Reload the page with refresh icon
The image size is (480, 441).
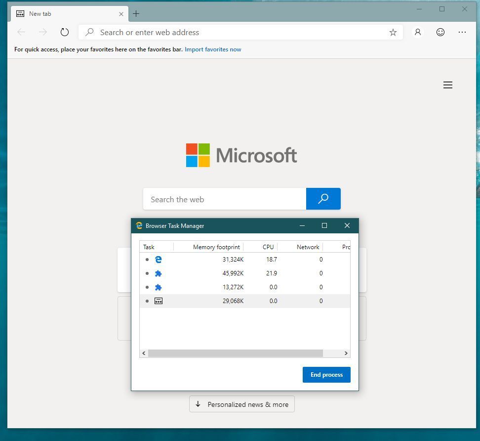point(65,32)
